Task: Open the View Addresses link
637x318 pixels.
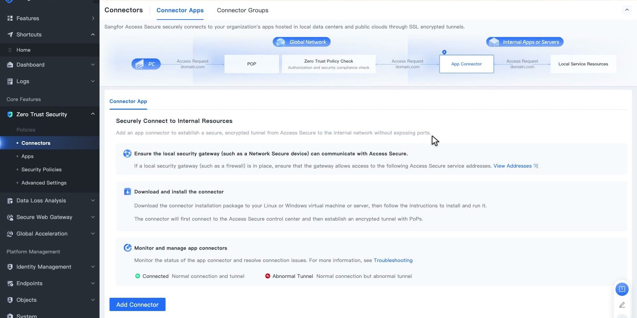Action: 512,166
